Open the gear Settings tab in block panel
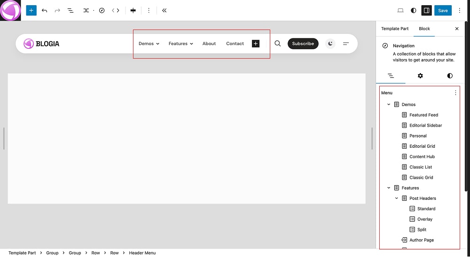Image resolution: width=470 pixels, height=257 pixels. [x=420, y=76]
